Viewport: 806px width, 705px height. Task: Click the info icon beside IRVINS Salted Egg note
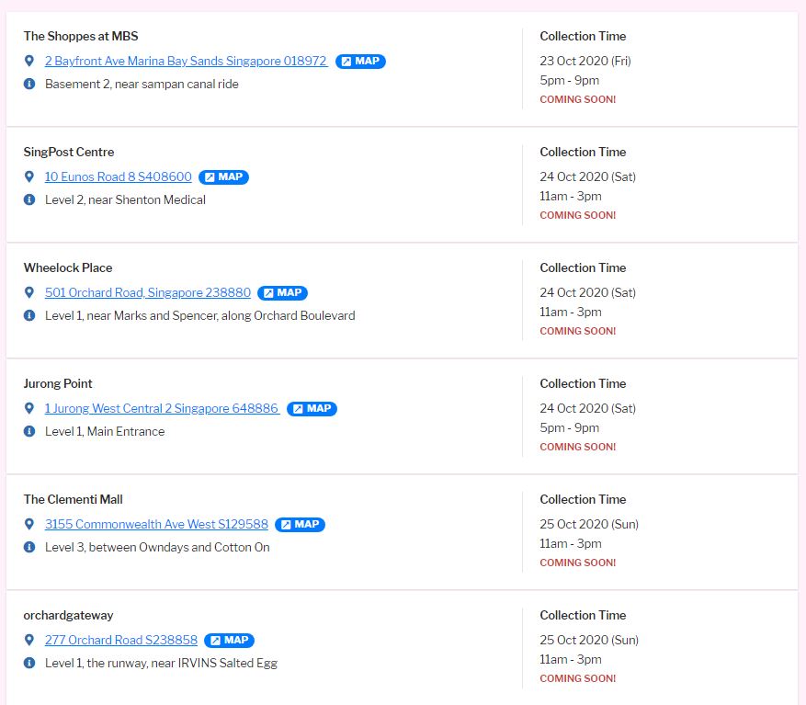(x=29, y=663)
